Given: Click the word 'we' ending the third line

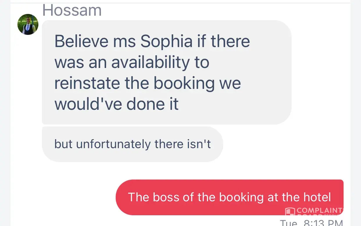Looking at the screenshot, I should 230,83.
